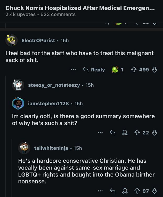Upvote iamstephen1128's comment
This screenshot has height=197, width=163.
[137, 133]
